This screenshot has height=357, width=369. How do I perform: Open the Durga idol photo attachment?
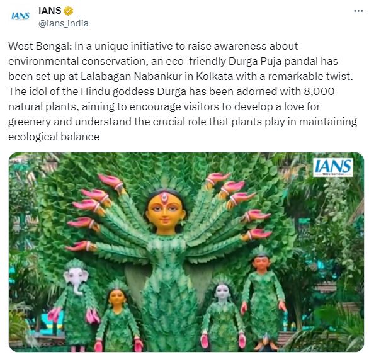point(186,252)
